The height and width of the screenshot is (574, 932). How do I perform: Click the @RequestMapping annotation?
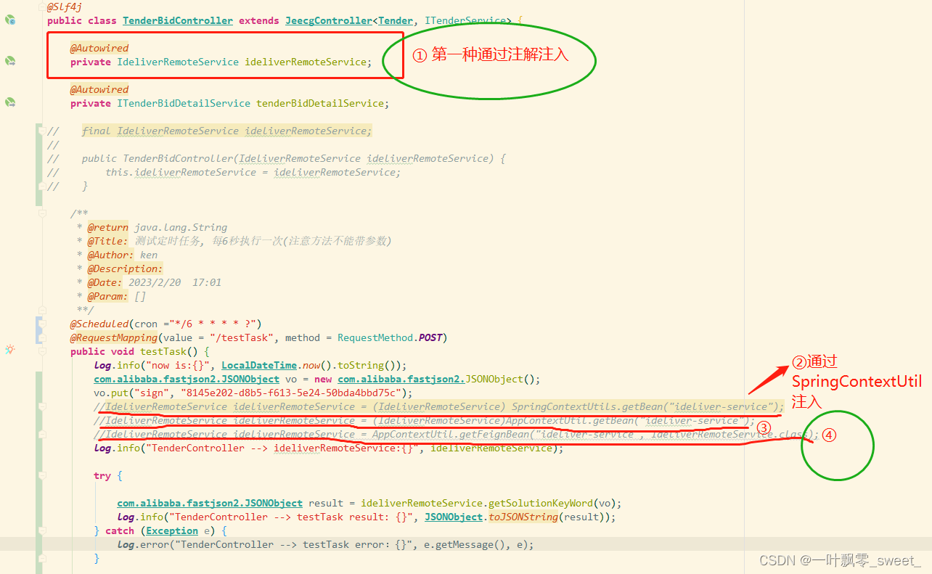(114, 337)
